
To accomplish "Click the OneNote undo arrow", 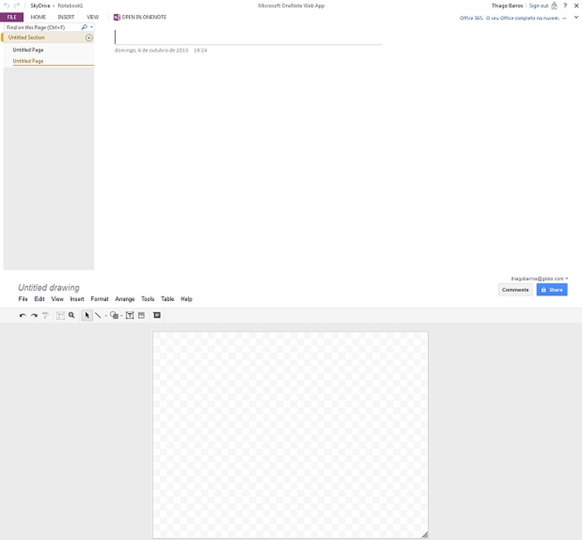I will tap(7, 5).
